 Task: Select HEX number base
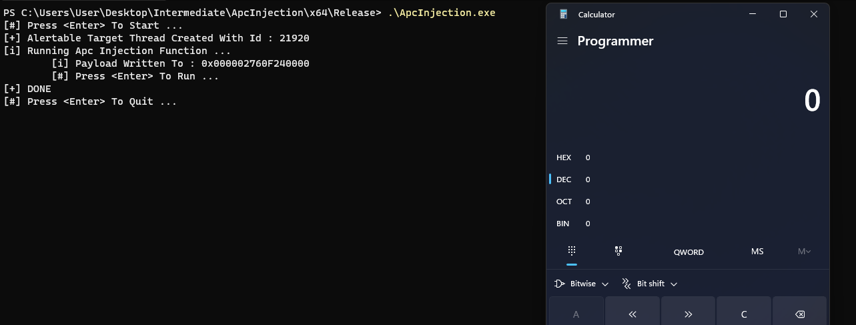pos(564,157)
